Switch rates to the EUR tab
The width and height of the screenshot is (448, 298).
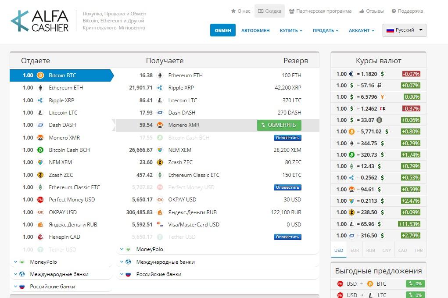pyautogui.click(x=355, y=250)
